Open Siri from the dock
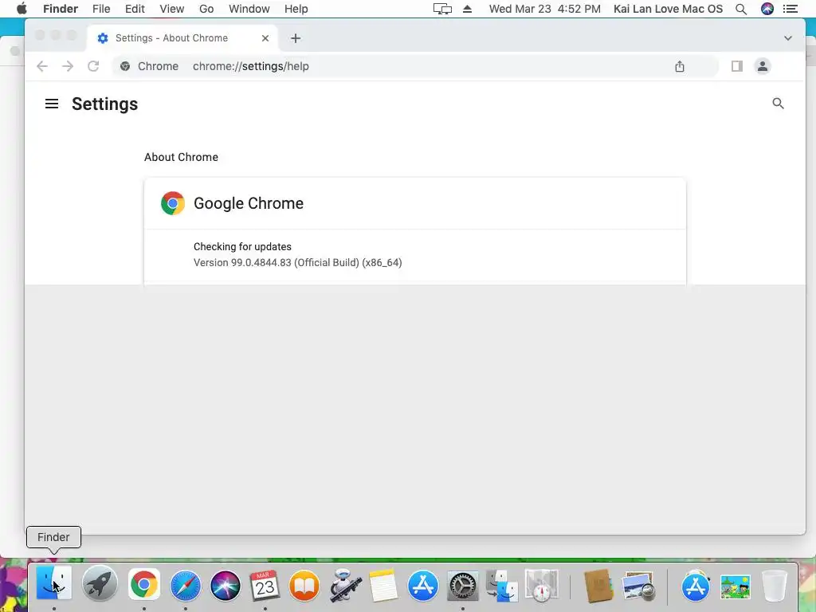816x612 pixels. pyautogui.click(x=226, y=585)
